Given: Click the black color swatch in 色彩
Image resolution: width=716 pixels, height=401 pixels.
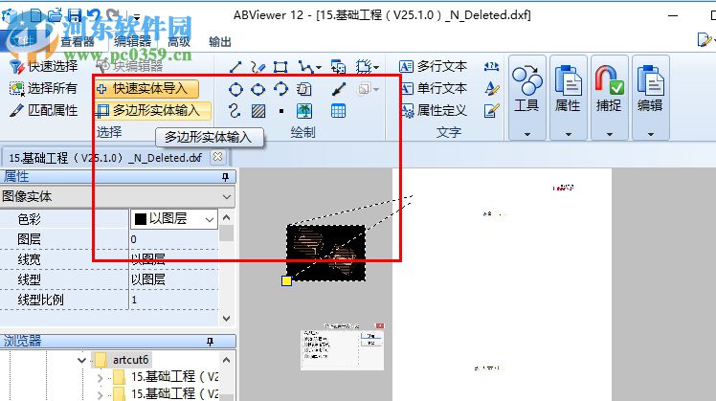Looking at the screenshot, I should (141, 219).
